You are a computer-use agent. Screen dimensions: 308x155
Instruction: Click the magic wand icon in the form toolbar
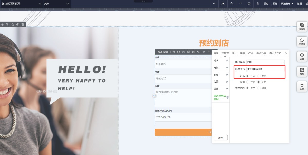[x=199, y=52]
